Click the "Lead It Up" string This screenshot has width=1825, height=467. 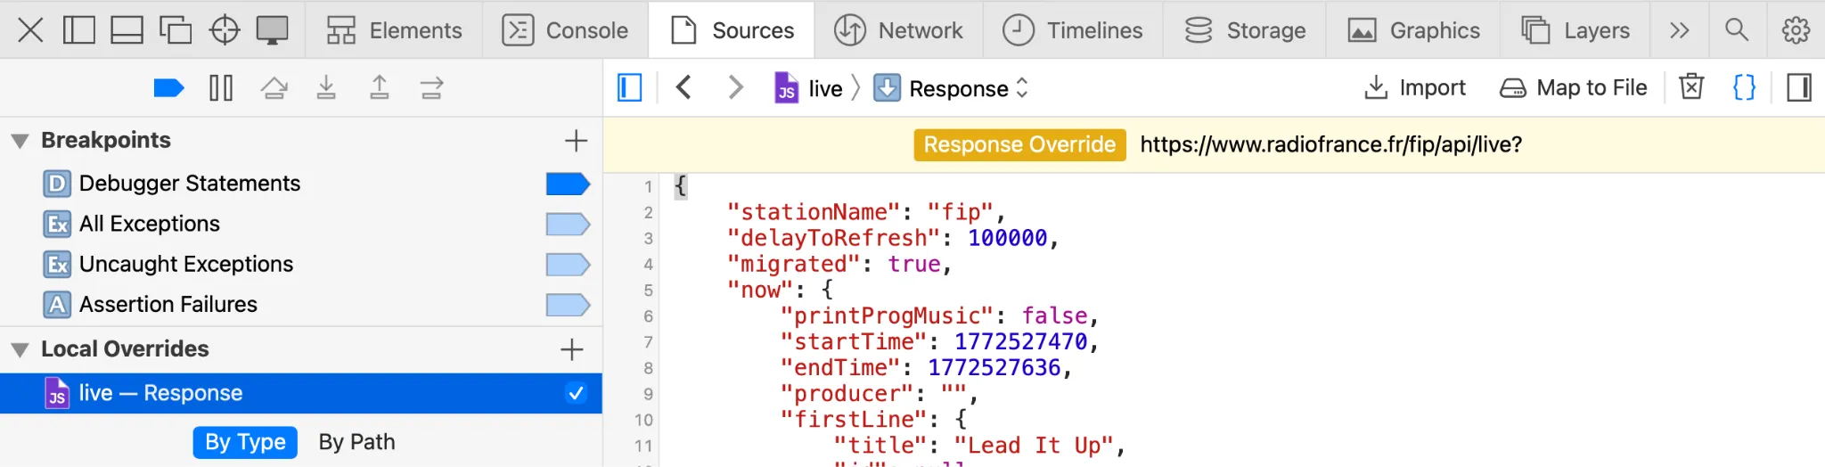coord(1034,446)
